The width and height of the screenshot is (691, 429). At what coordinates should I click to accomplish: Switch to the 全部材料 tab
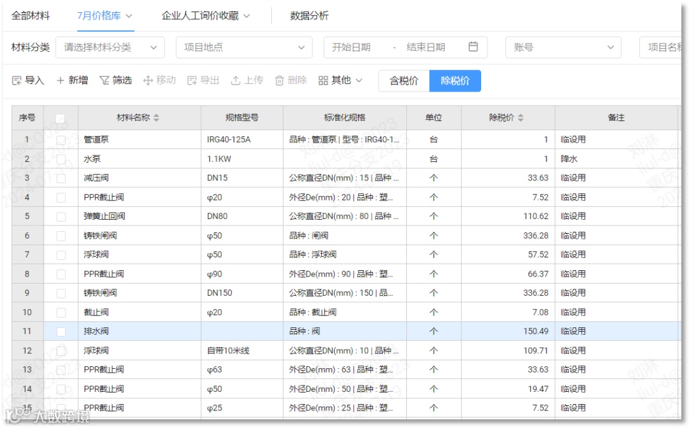(31, 16)
